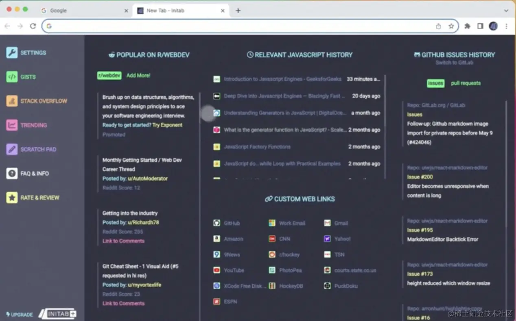516x321 pixels.
Task: Click Try Exponent promoted link
Action: coord(167,125)
